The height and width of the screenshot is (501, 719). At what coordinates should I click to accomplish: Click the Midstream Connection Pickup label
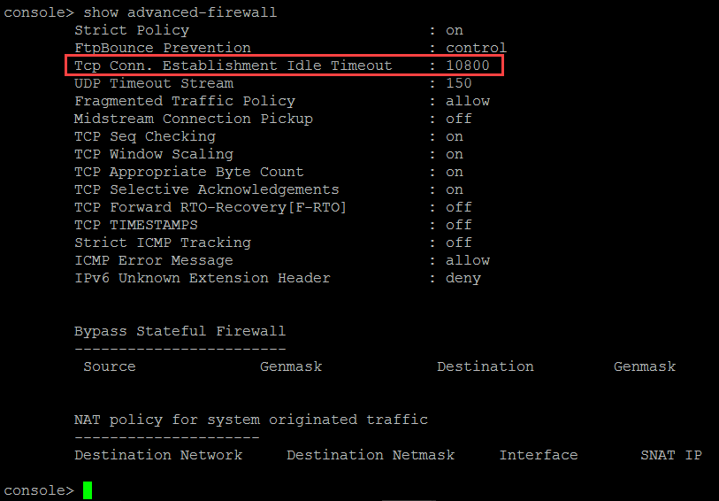[194, 119]
